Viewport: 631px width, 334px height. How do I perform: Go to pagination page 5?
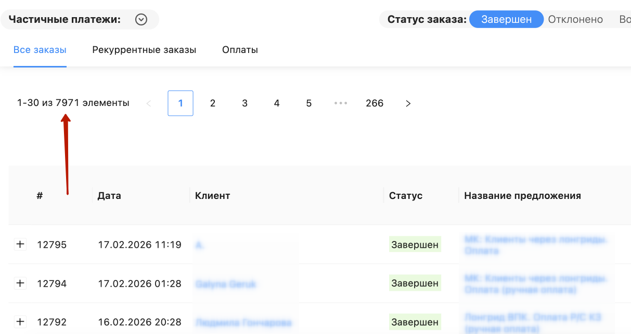click(308, 103)
